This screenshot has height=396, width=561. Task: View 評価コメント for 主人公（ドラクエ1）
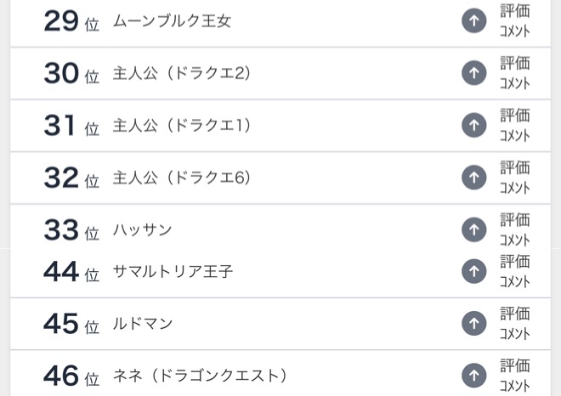[x=514, y=126]
